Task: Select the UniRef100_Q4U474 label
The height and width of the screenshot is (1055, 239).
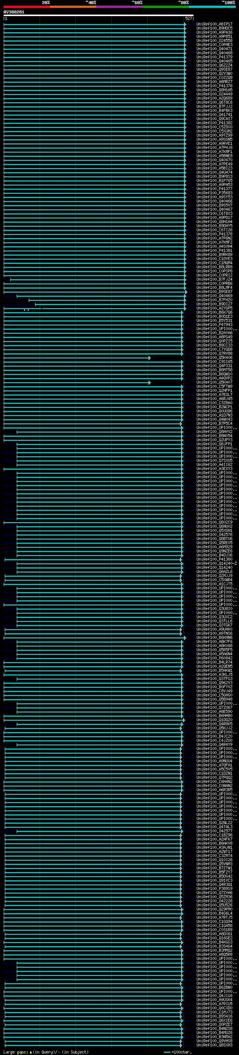Action: tap(214, 173)
